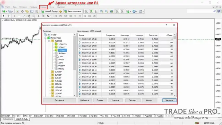Toggle chart shift
This screenshot has height=125, width=222.
point(122,11)
